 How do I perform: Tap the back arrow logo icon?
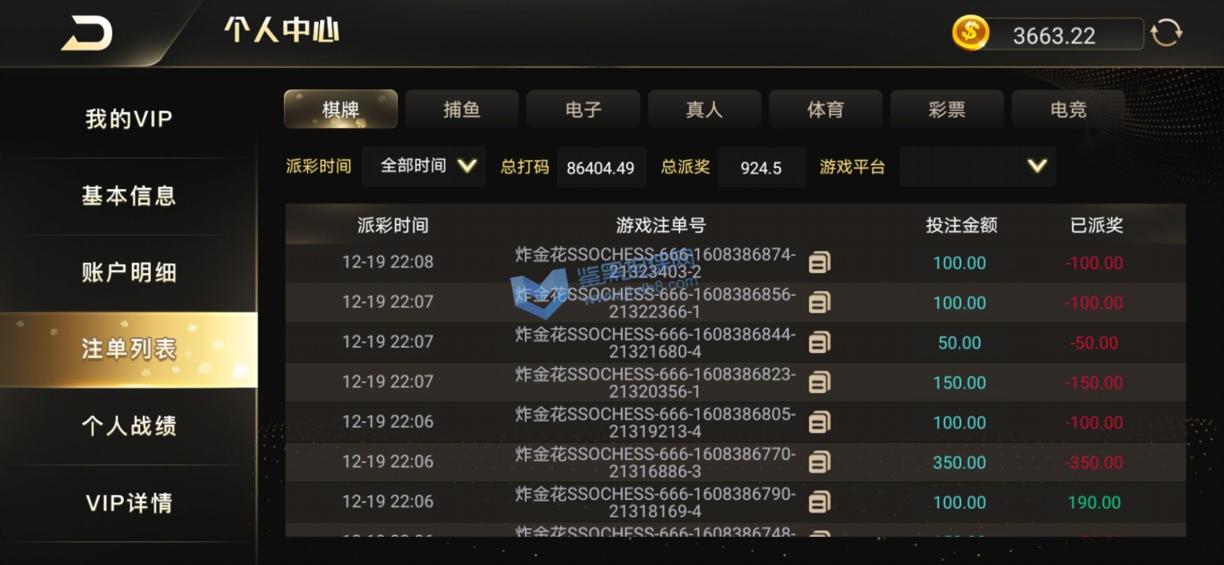(87, 33)
